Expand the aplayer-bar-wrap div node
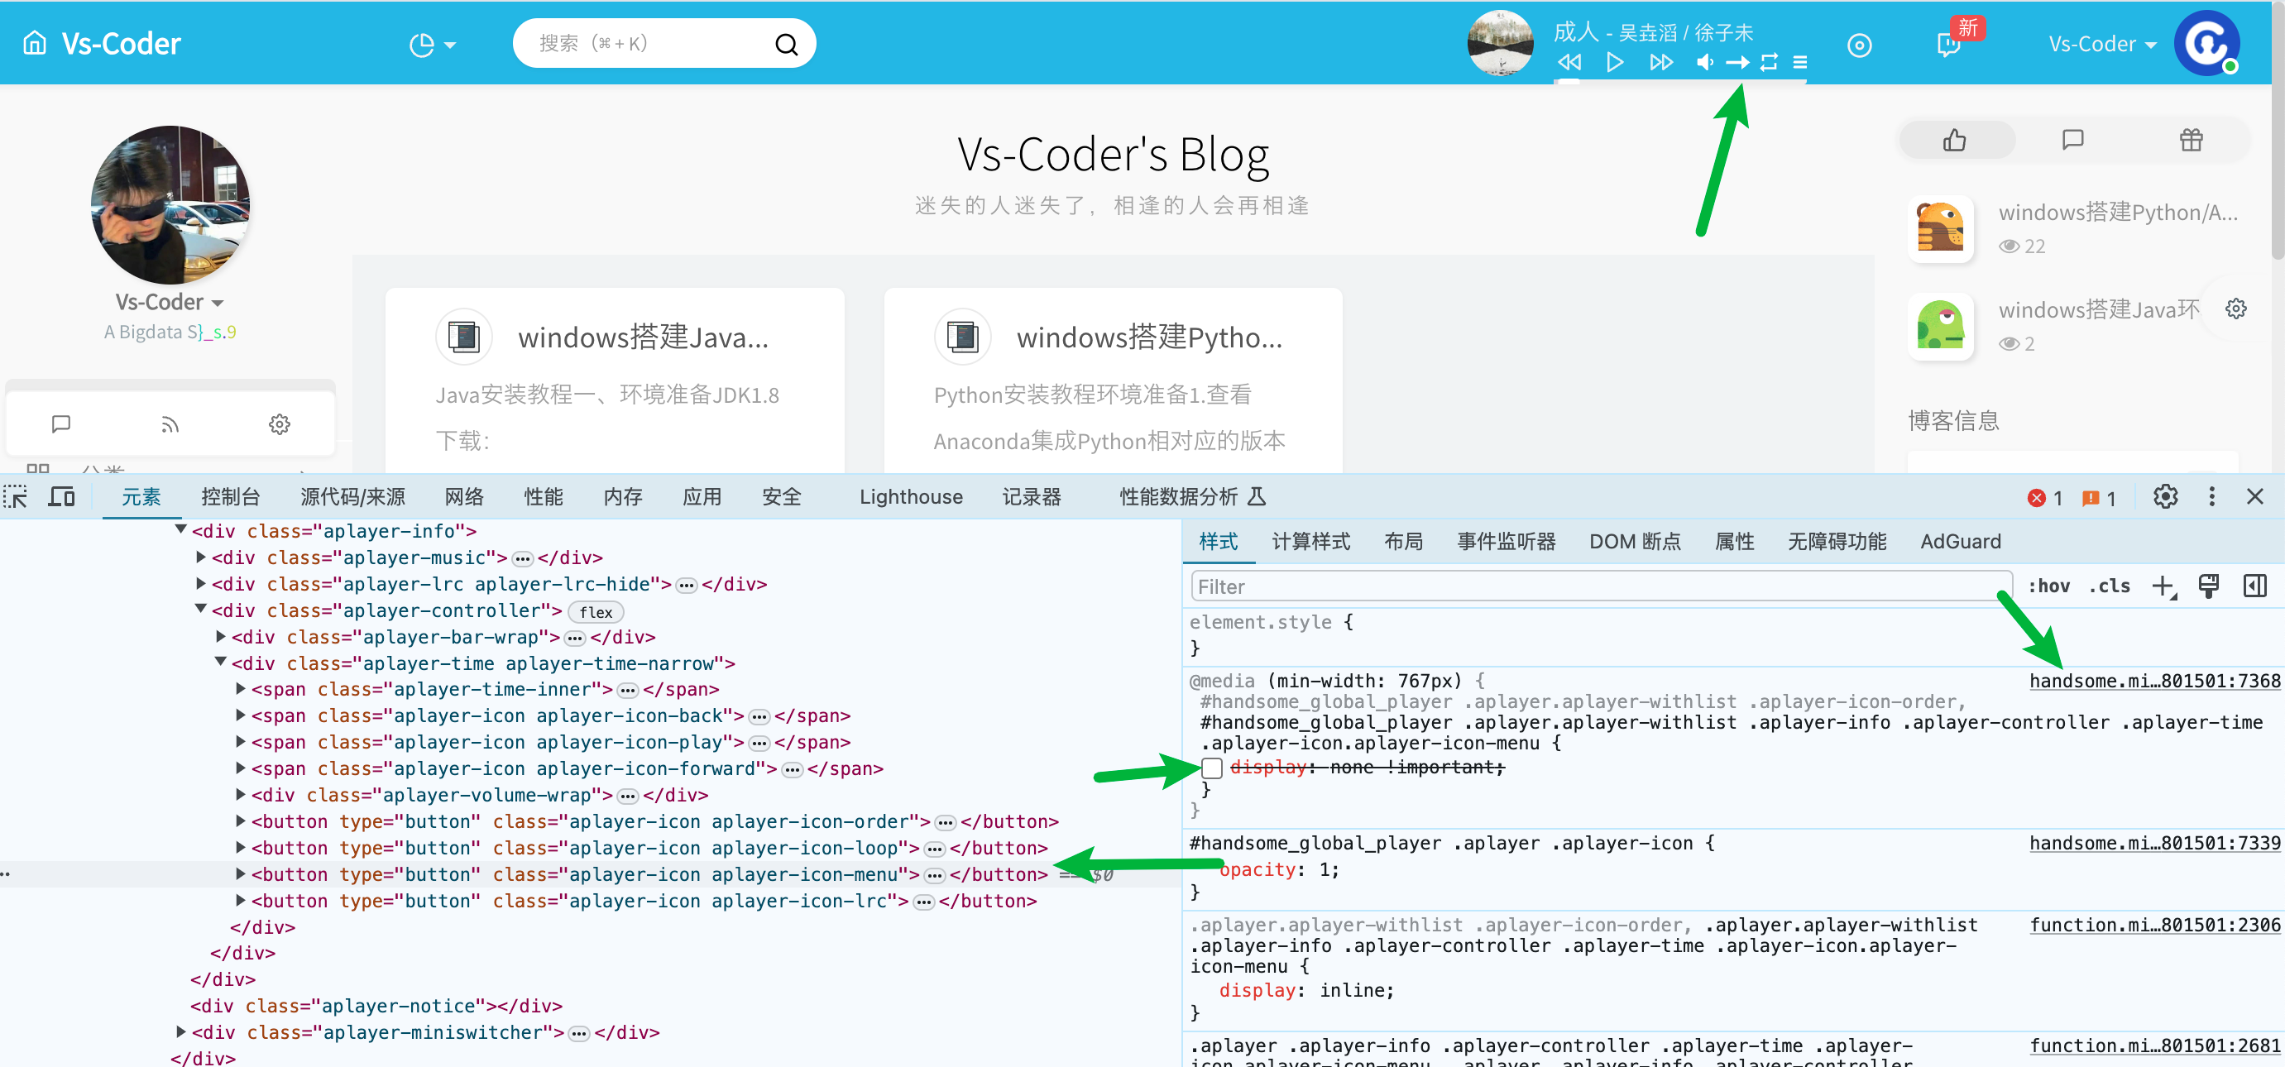Viewport: 2285px width, 1067px height. pos(221,636)
